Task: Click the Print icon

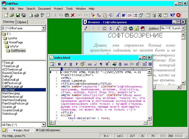Action: pos(37,15)
